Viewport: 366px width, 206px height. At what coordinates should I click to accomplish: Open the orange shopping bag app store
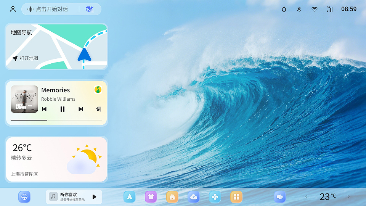(x=172, y=197)
